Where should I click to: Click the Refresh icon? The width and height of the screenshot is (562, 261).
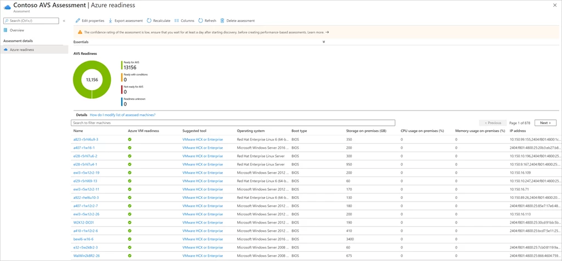coord(201,21)
